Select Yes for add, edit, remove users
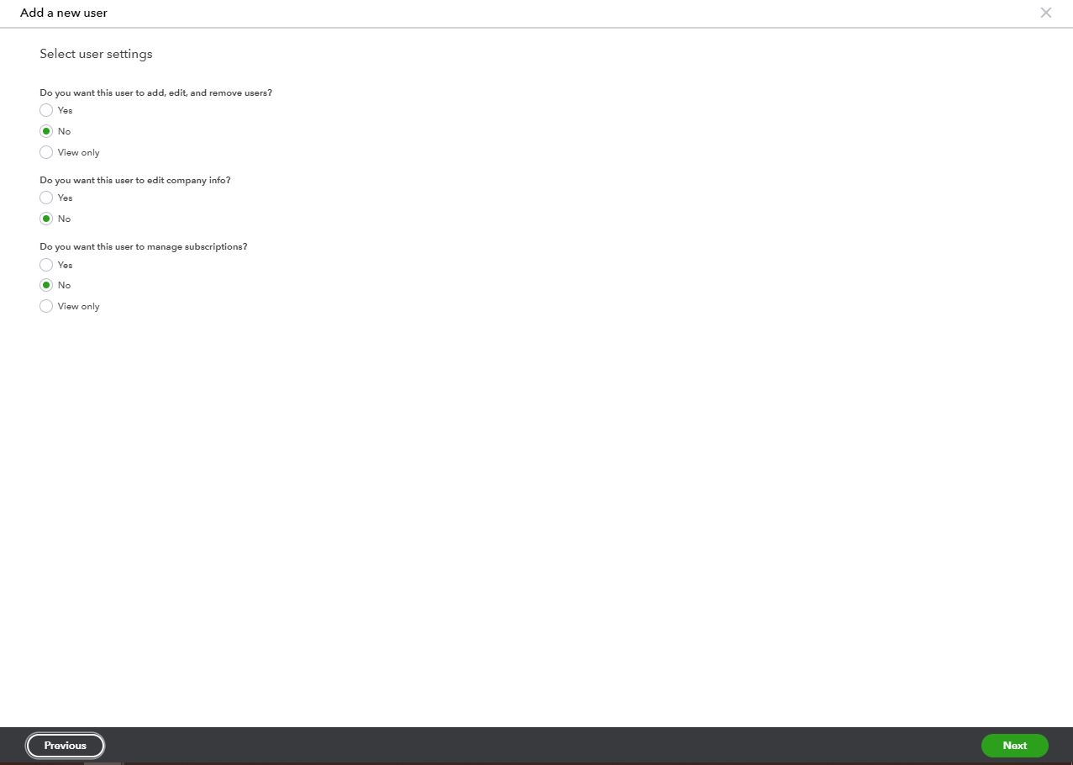This screenshot has height=765, width=1073. click(46, 110)
